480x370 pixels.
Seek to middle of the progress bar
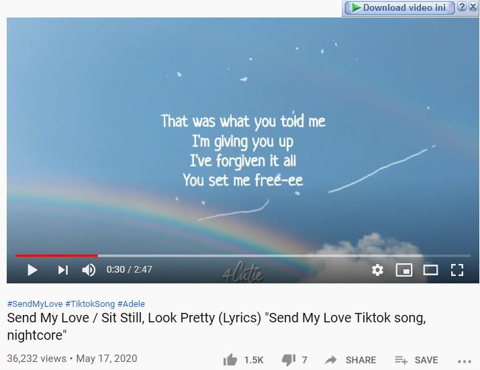pos(243,255)
